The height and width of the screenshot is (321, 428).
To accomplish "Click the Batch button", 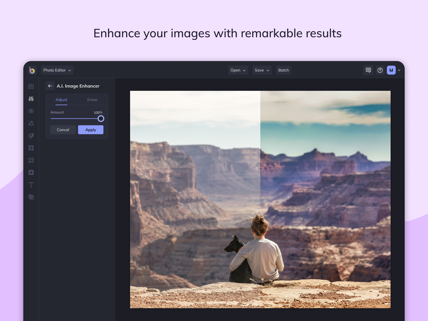I will [283, 70].
